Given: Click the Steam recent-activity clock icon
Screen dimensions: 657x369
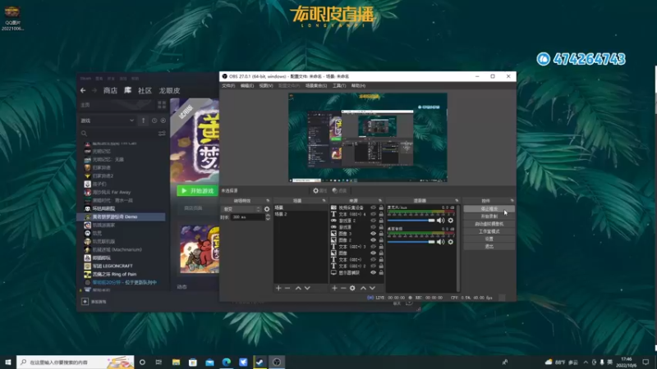Looking at the screenshot, I should pyautogui.click(x=154, y=121).
